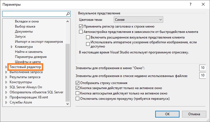Screen dimensions: 210x122
Task: Expand 'Выполнение запроса' tree node
Action: (x=6, y=72)
